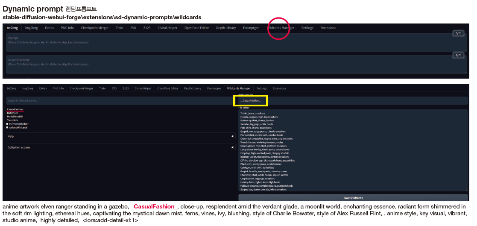Select the active Wildcards Manager tab in lower window
Screen dimensions: 477x226
239,88
